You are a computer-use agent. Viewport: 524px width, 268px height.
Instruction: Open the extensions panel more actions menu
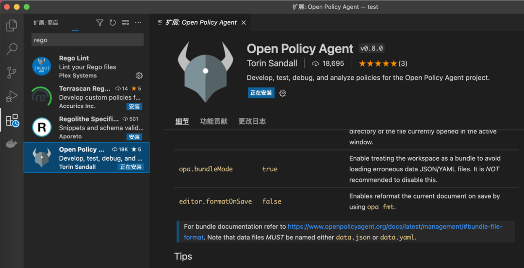138,23
